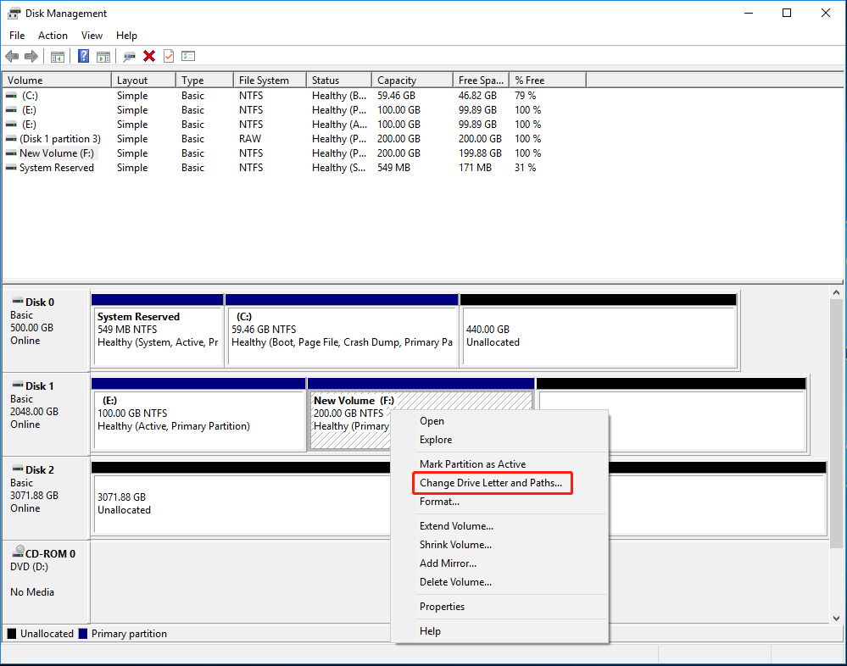This screenshot has width=847, height=666.
Task: Select Add Mirror... in context menu
Action: click(x=499, y=563)
